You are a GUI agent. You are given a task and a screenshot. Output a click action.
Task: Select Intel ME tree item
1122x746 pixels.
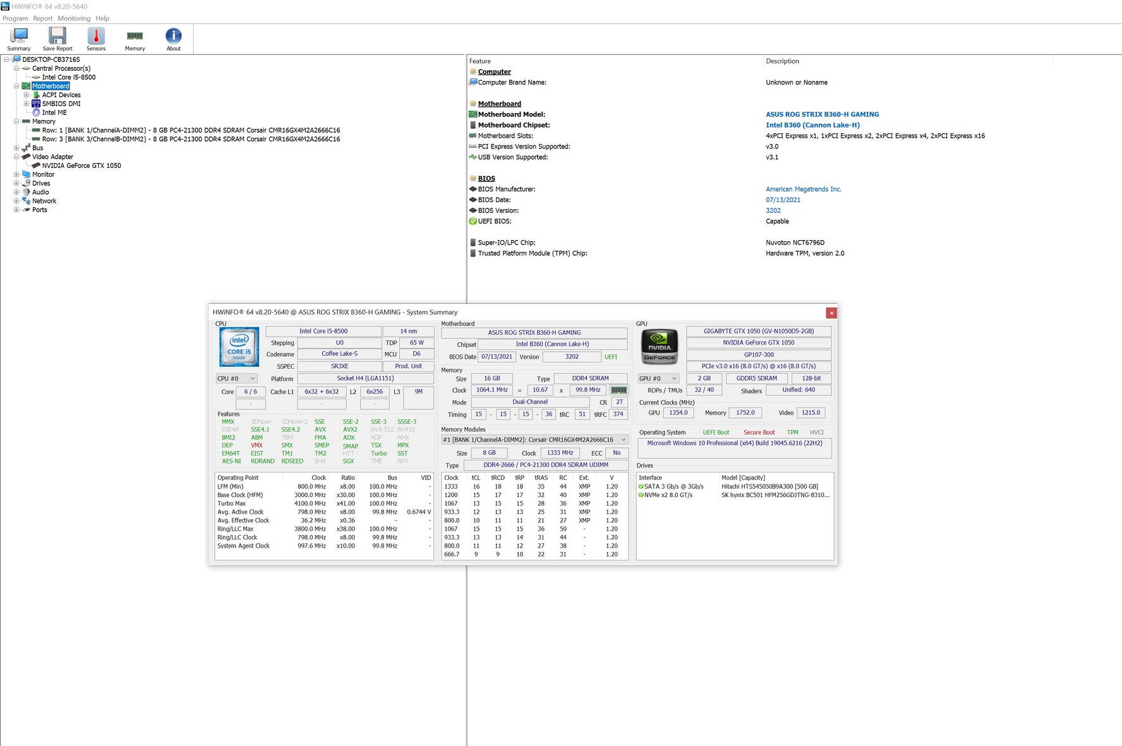pos(54,112)
